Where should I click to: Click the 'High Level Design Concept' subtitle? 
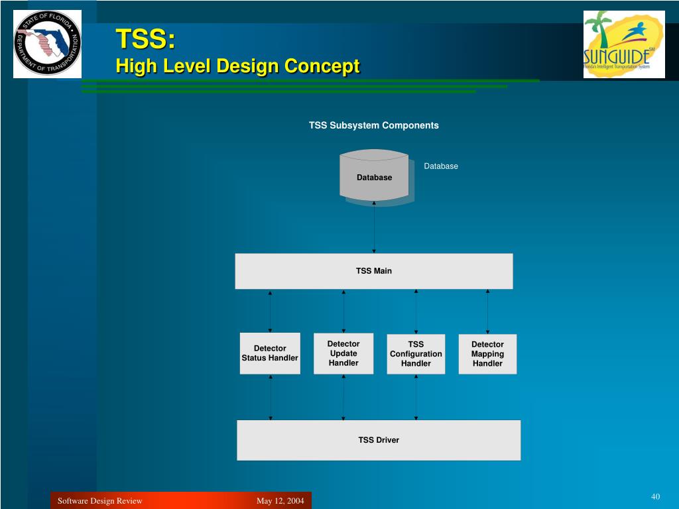point(238,66)
